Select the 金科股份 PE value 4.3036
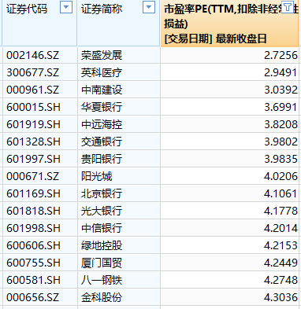 click(x=229, y=297)
